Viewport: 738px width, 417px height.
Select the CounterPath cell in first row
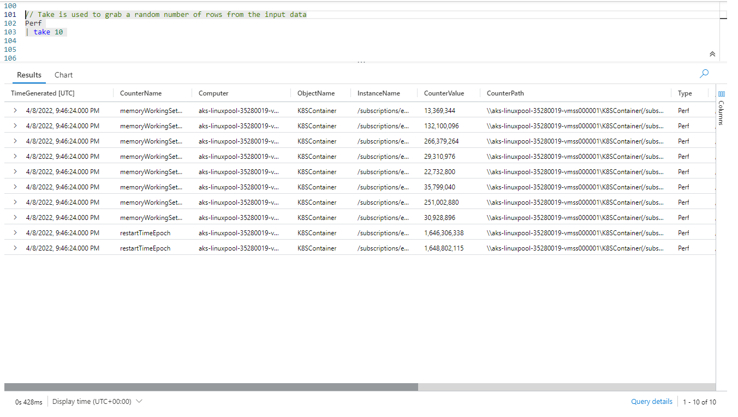click(x=575, y=111)
